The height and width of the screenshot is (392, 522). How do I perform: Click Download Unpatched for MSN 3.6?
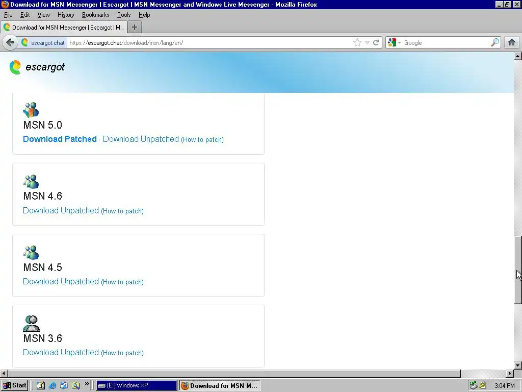click(x=61, y=353)
